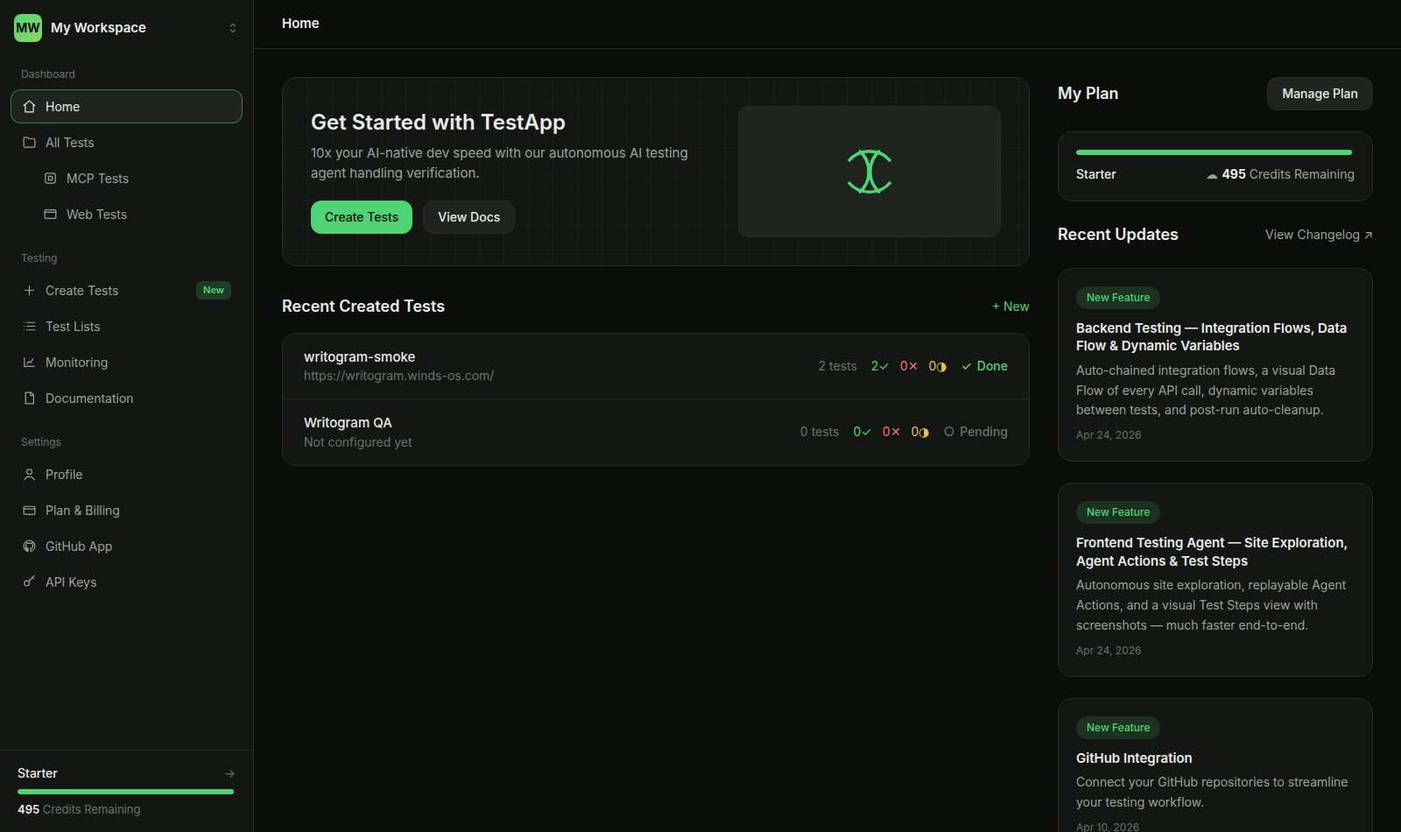Click the GitHub App logo icon
The image size is (1401, 832).
pyautogui.click(x=30, y=546)
